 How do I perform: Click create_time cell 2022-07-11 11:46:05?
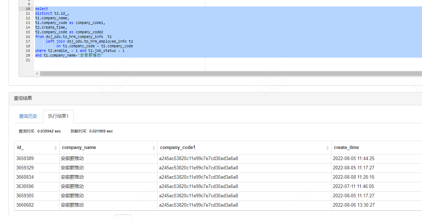point(353,186)
